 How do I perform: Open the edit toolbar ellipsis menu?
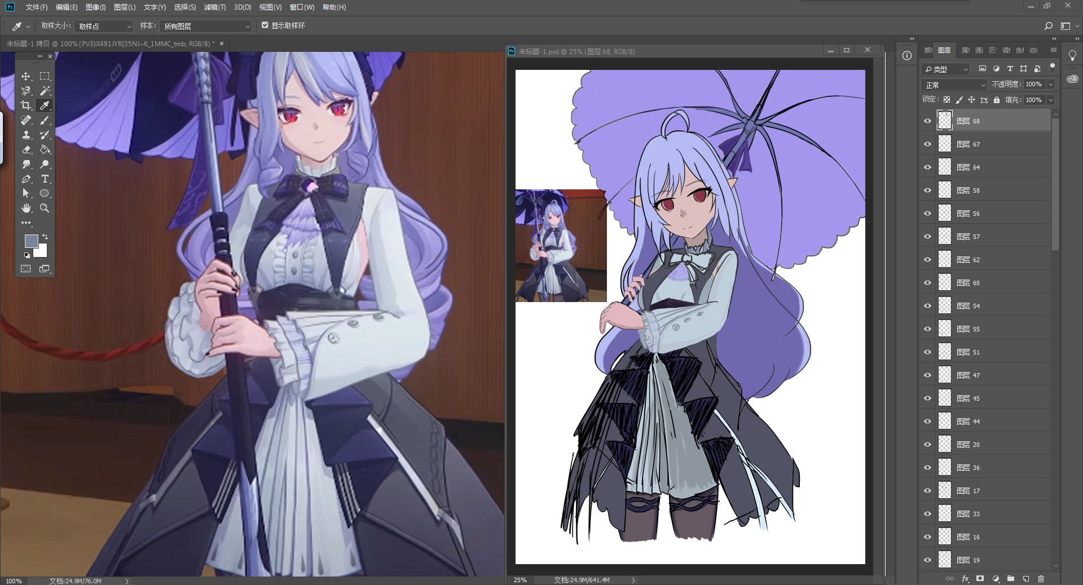(x=26, y=223)
